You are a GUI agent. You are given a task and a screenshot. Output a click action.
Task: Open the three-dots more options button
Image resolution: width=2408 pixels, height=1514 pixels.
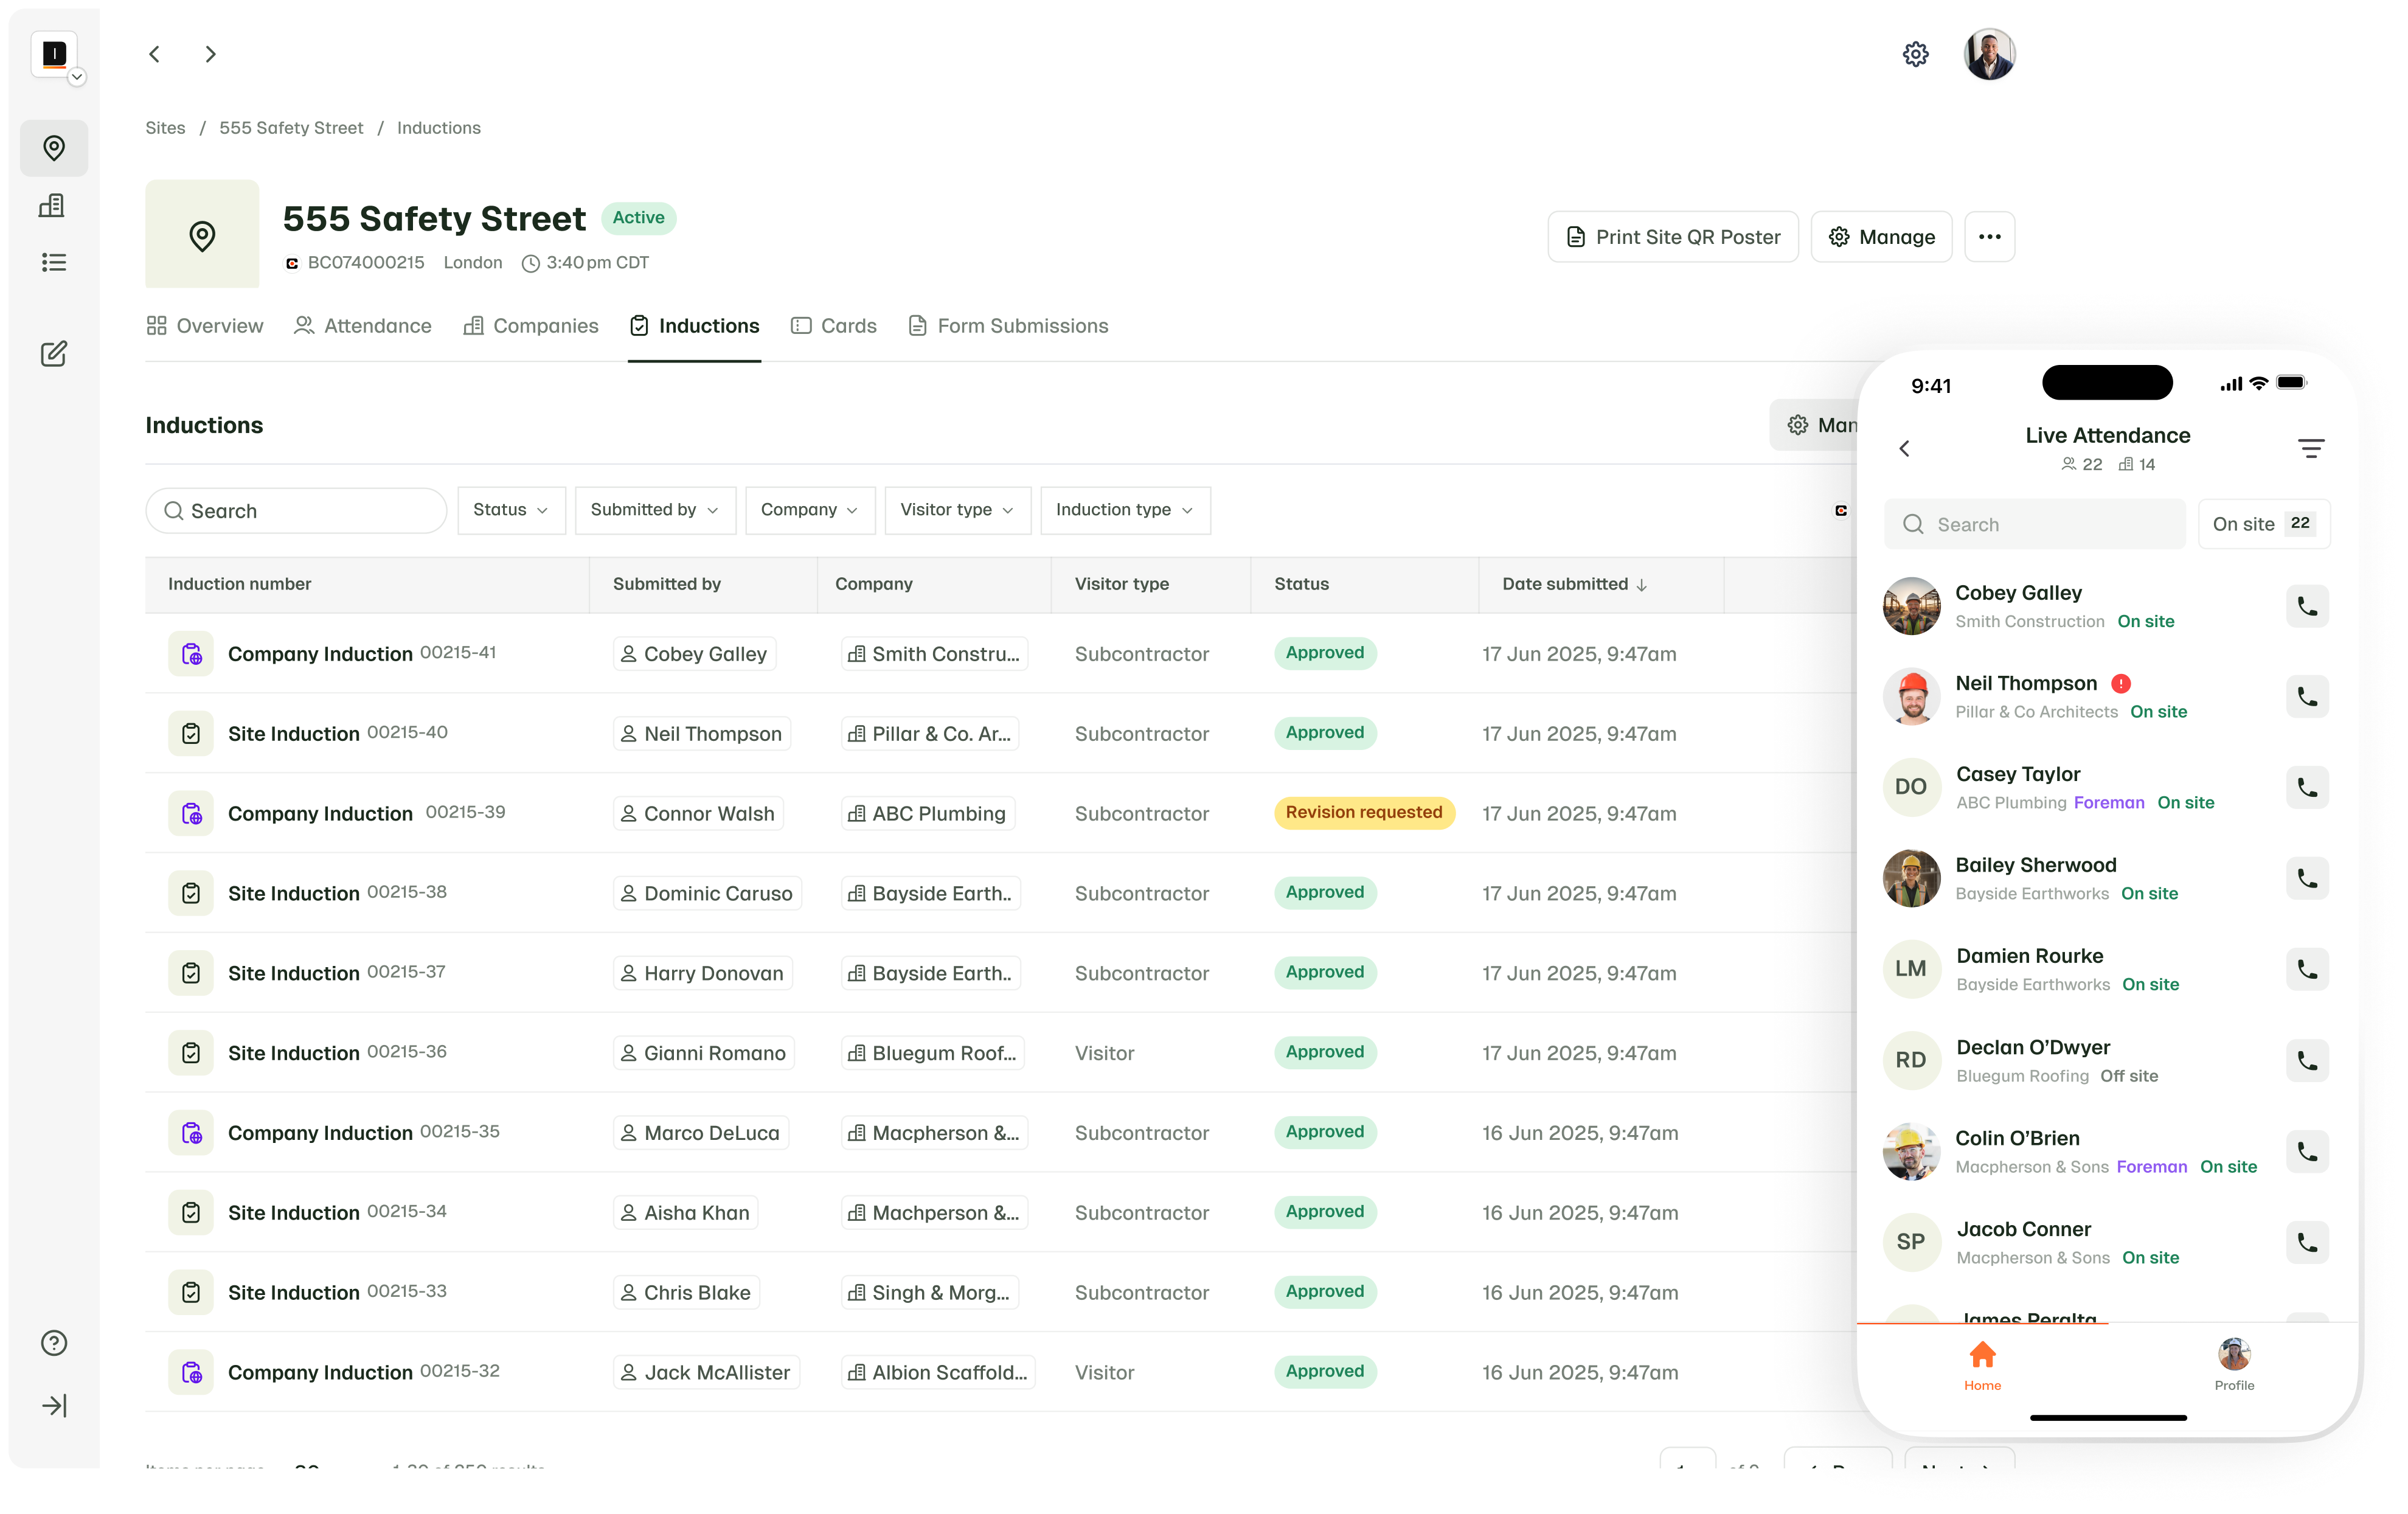[x=1989, y=237]
